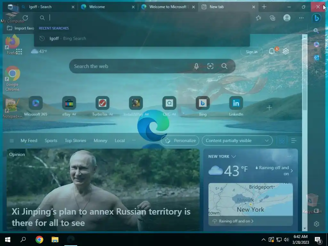Click the 43°F weather summary

click(x=39, y=51)
